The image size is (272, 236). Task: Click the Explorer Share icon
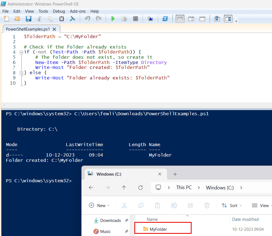pos(191,205)
